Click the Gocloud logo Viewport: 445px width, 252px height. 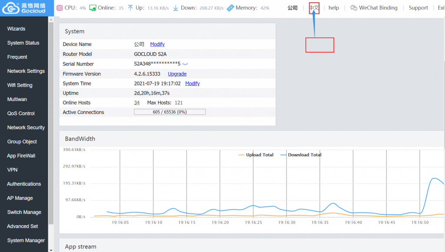click(x=24, y=8)
